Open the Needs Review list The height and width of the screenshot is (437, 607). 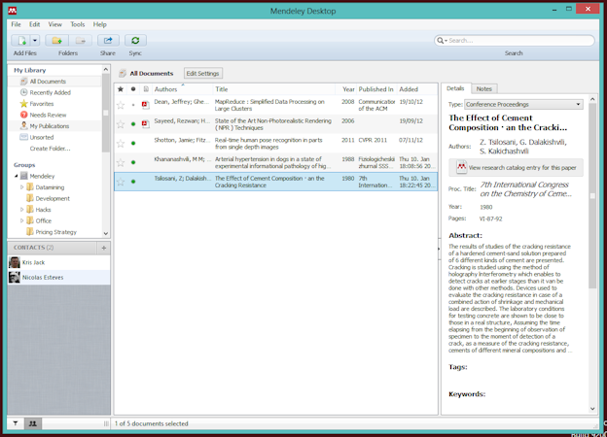coord(48,116)
